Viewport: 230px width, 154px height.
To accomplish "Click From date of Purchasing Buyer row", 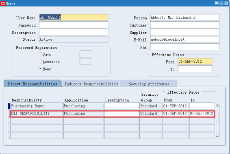I will (x=176, y=106).
